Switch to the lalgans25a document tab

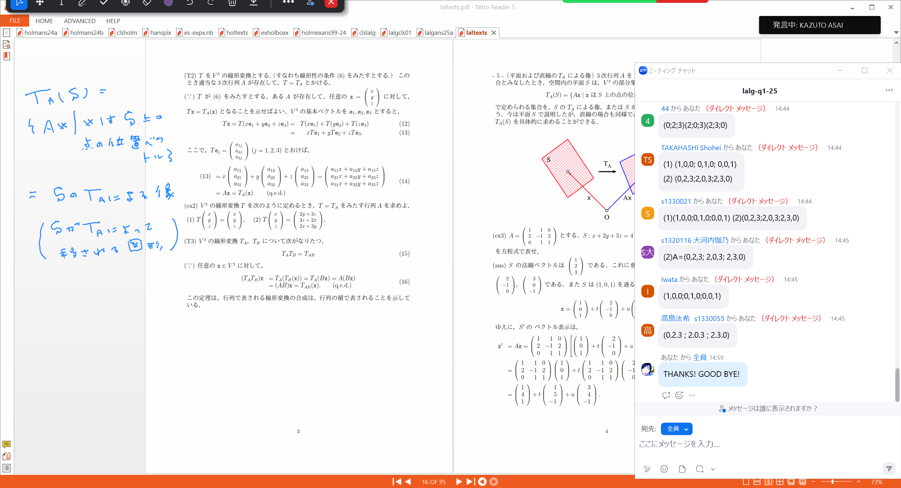click(x=435, y=33)
